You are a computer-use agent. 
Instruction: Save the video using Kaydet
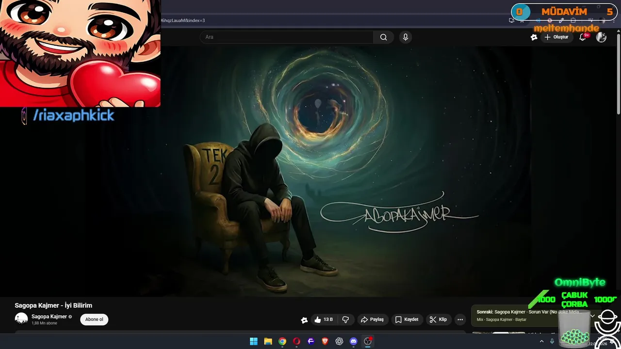[407, 319]
